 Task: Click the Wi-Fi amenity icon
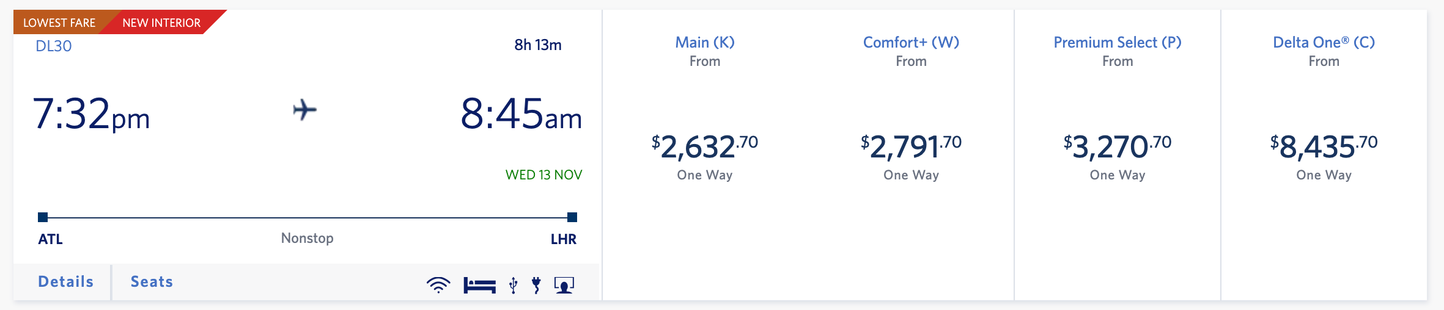pos(438,284)
